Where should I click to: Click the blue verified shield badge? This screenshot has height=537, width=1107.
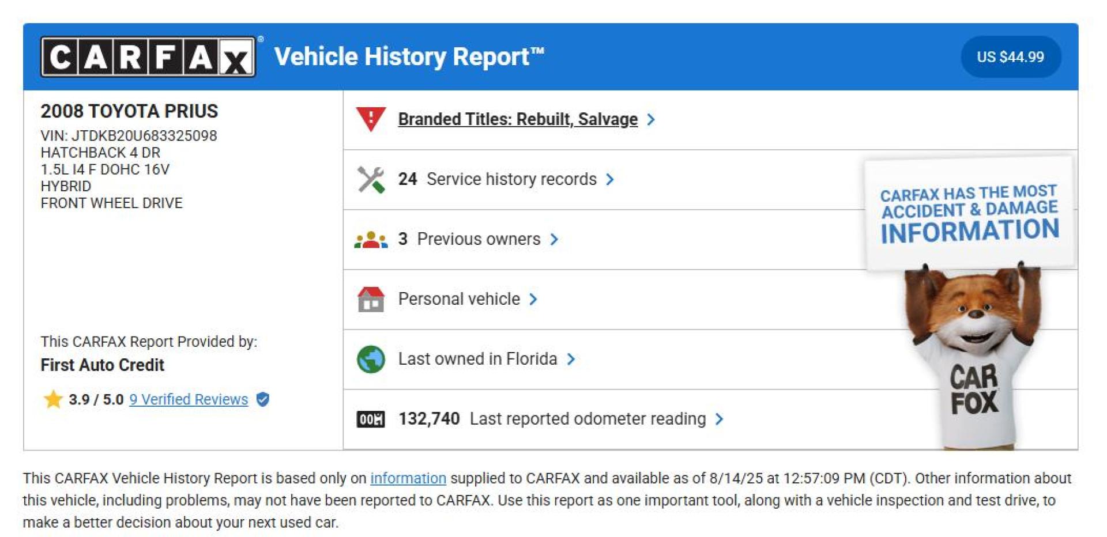263,399
